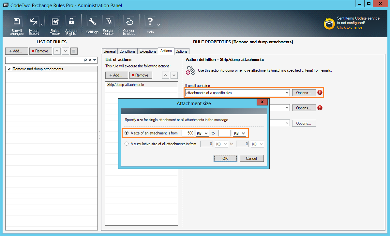Viewport: 390px width, 236px height.
Task: Uncheck Remove and dump attachments rule
Action: (9, 69)
